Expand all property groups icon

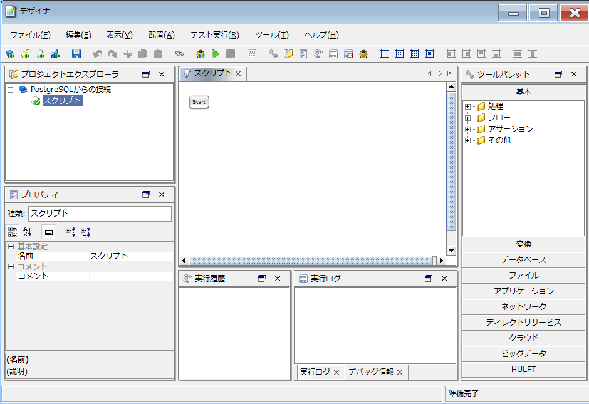[70, 232]
